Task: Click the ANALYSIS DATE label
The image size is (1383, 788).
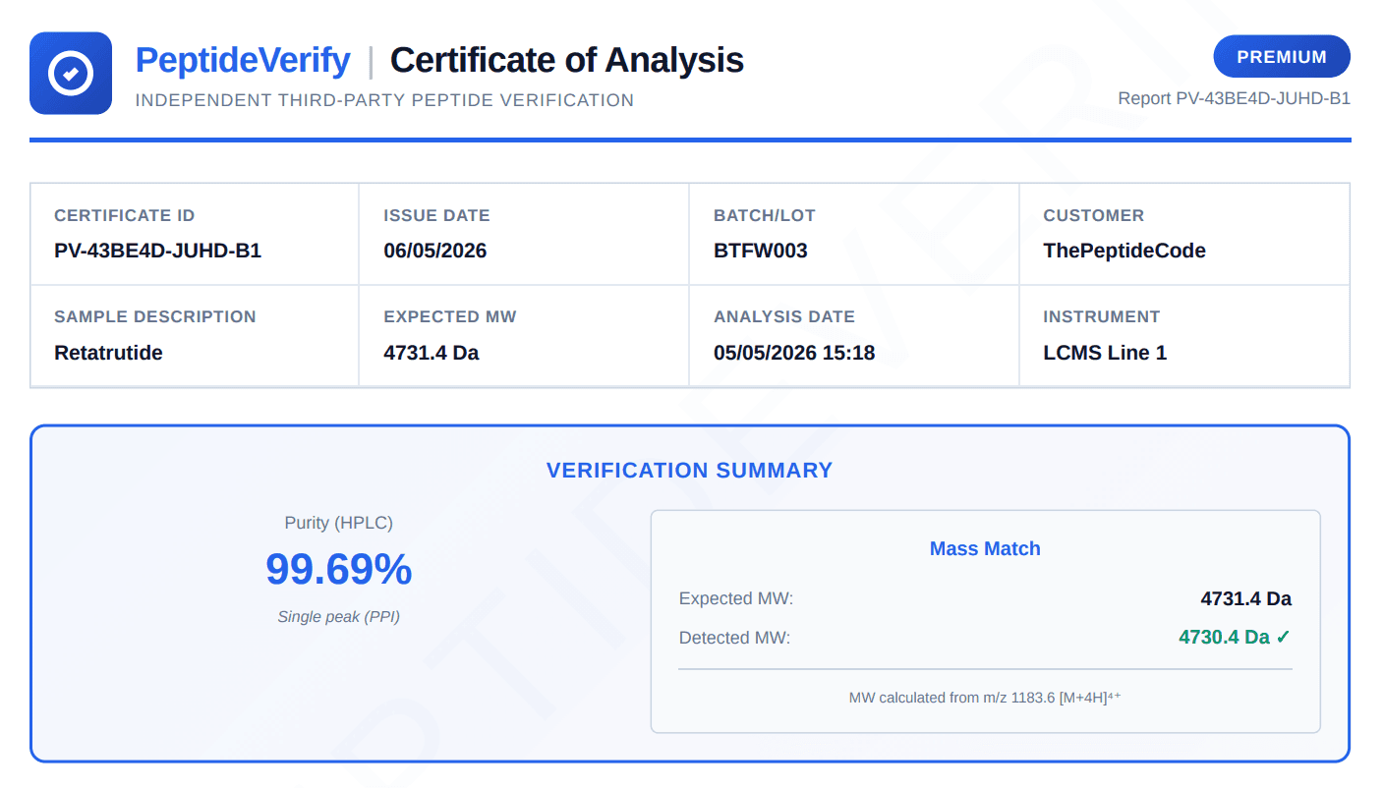Action: (x=784, y=316)
